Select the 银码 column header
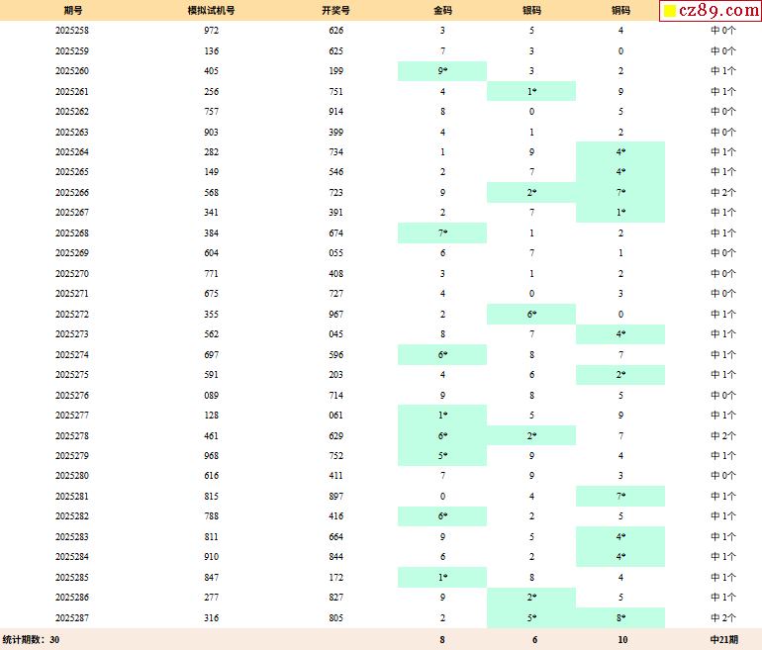Screen dimensions: 762x650 [x=531, y=10]
